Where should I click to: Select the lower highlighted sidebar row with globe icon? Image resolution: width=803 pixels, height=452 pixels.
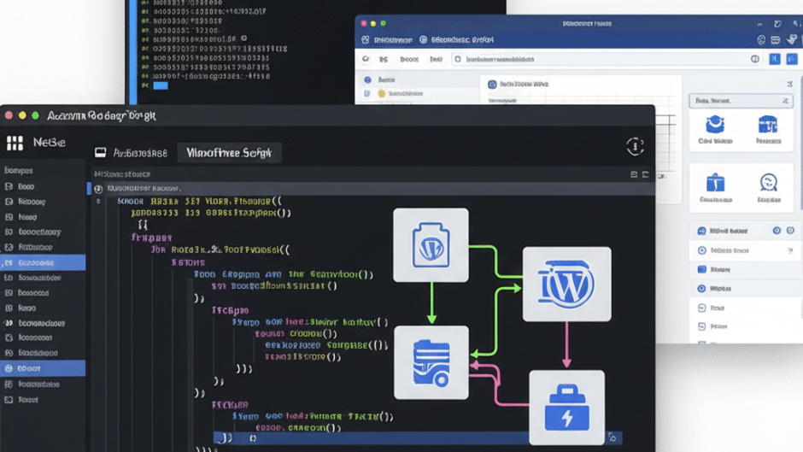(43, 368)
